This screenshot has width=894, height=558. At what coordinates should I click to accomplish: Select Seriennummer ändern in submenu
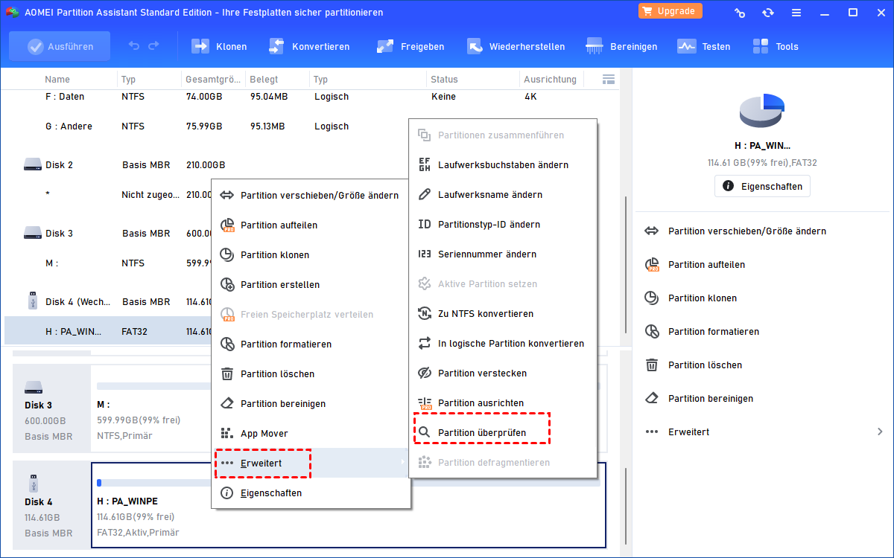pos(503,254)
